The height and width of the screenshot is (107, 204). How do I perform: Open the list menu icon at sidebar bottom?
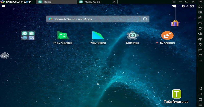(200, 105)
